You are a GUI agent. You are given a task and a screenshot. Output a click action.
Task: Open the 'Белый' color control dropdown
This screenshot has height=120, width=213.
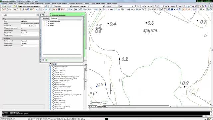(x=70, y=6)
